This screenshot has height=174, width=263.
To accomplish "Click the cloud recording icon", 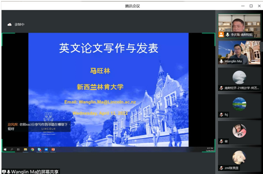I will (x=9, y=25).
